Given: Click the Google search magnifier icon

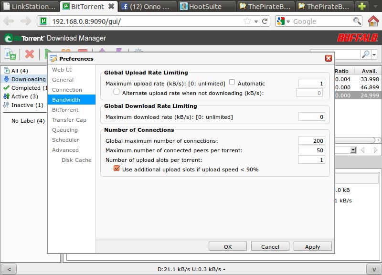Looking at the screenshot, I should tap(357, 21).
